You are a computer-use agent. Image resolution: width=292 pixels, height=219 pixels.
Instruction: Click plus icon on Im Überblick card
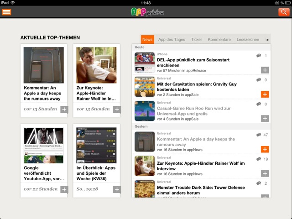click(x=117, y=189)
